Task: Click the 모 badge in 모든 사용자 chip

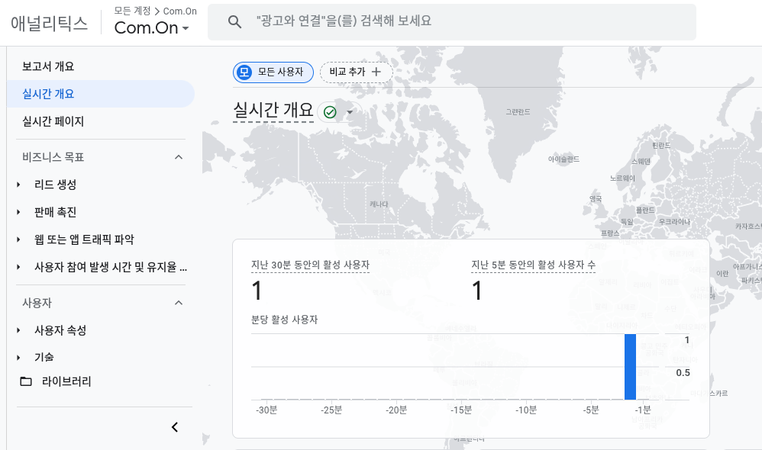Action: (x=244, y=72)
